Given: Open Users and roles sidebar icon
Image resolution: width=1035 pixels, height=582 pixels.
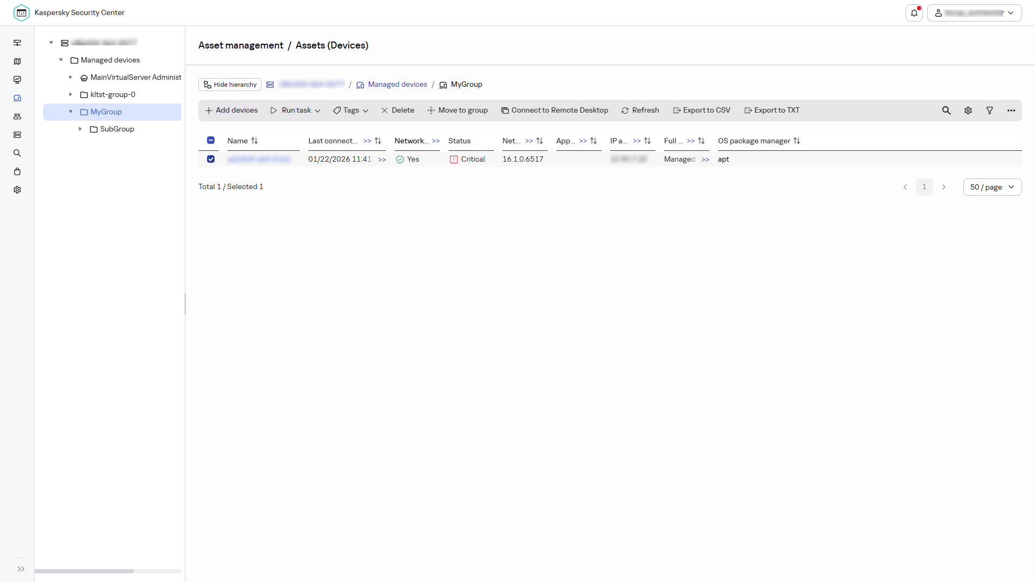Looking at the screenshot, I should [17, 116].
